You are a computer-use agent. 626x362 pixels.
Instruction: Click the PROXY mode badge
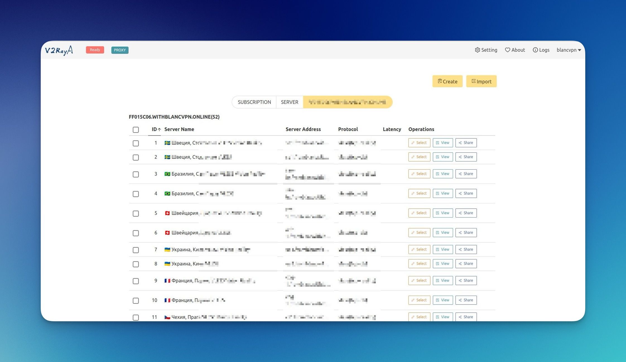(120, 50)
